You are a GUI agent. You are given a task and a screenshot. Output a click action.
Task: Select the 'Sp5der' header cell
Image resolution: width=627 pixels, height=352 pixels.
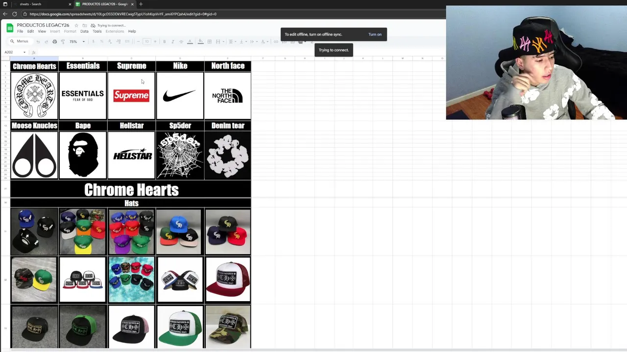click(180, 126)
